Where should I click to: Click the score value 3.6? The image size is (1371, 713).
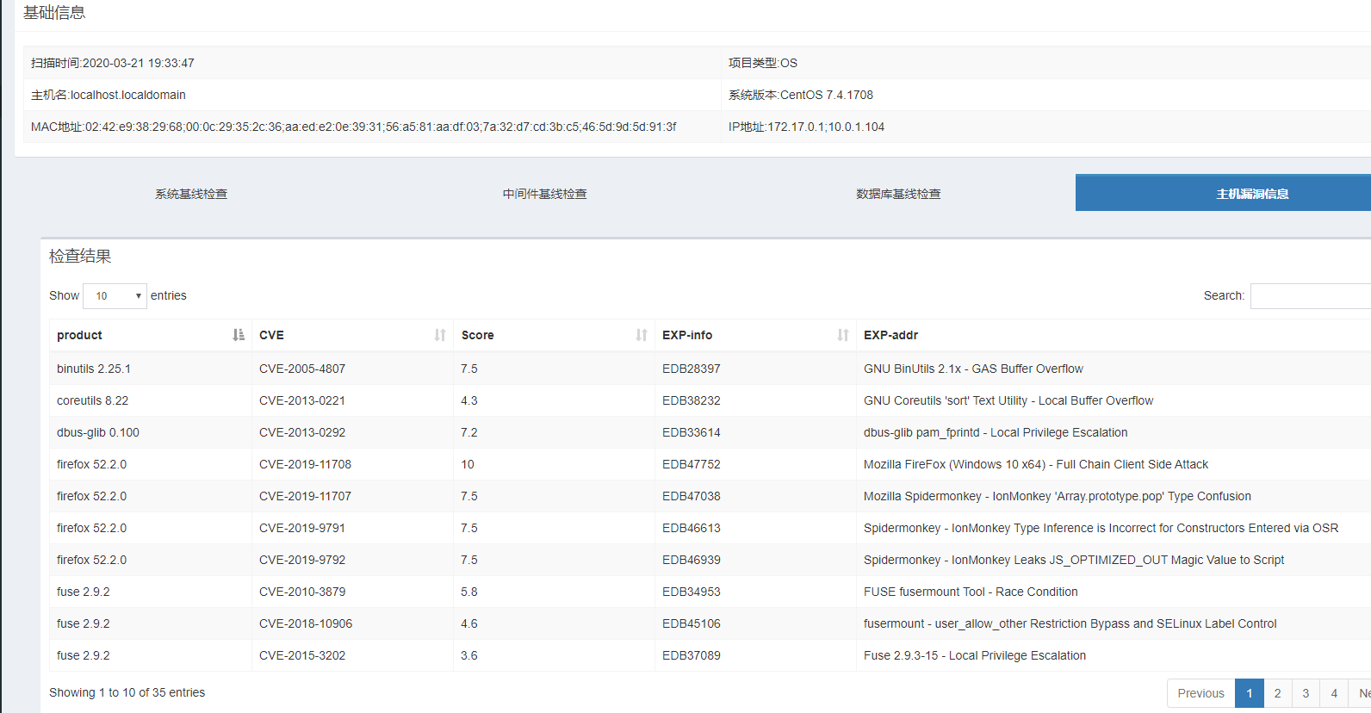pos(469,655)
